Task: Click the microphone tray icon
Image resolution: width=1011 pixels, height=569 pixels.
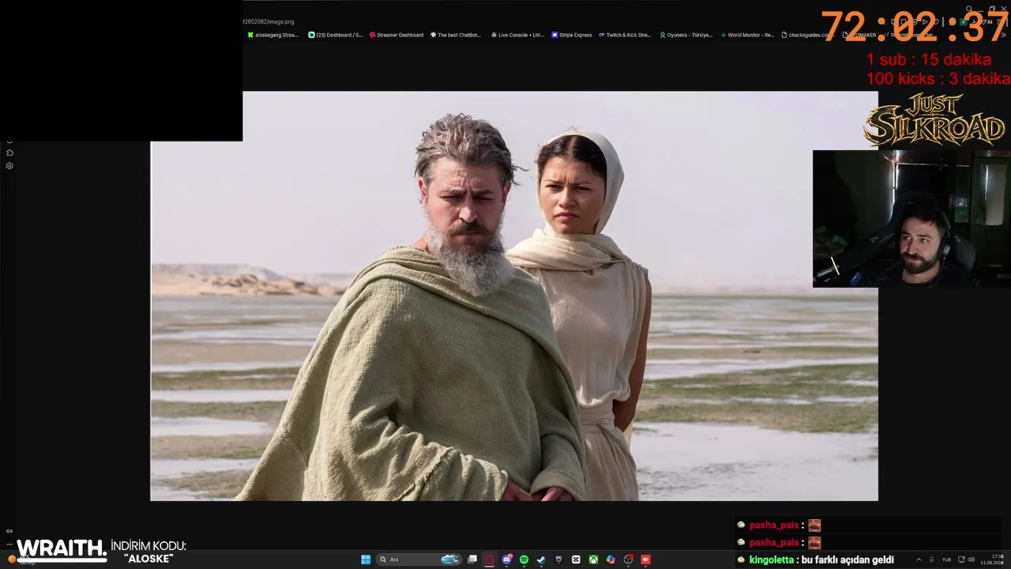Action: tap(932, 560)
